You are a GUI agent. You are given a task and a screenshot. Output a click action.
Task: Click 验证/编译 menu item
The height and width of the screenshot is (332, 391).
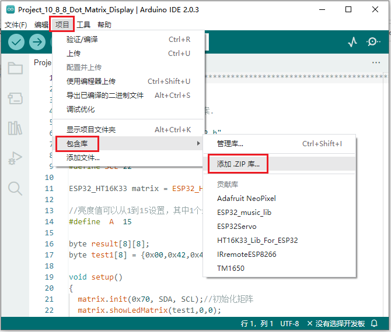82,40
